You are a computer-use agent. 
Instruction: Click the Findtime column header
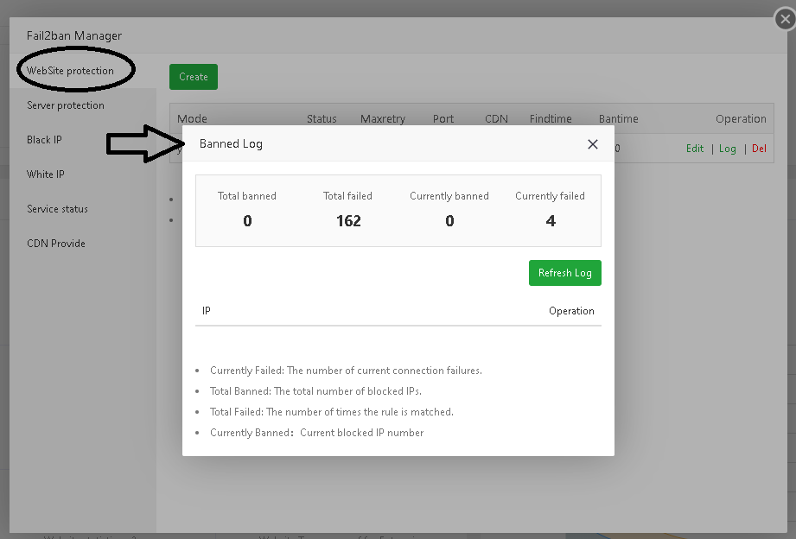coord(551,118)
